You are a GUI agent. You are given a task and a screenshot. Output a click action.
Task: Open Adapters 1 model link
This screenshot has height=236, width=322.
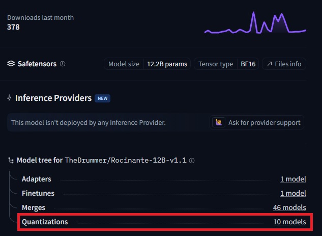(x=293, y=179)
